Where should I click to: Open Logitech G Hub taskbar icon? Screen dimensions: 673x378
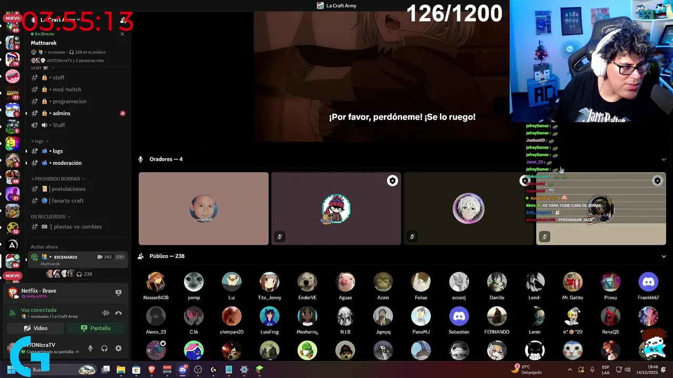click(x=213, y=370)
